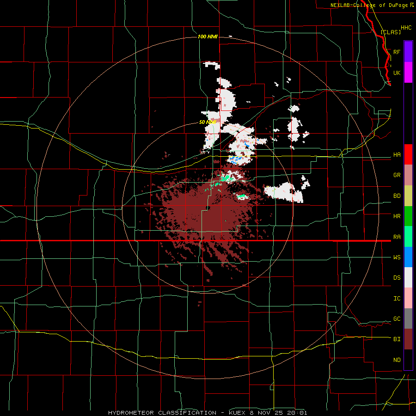Click the HR legend label

point(397,216)
